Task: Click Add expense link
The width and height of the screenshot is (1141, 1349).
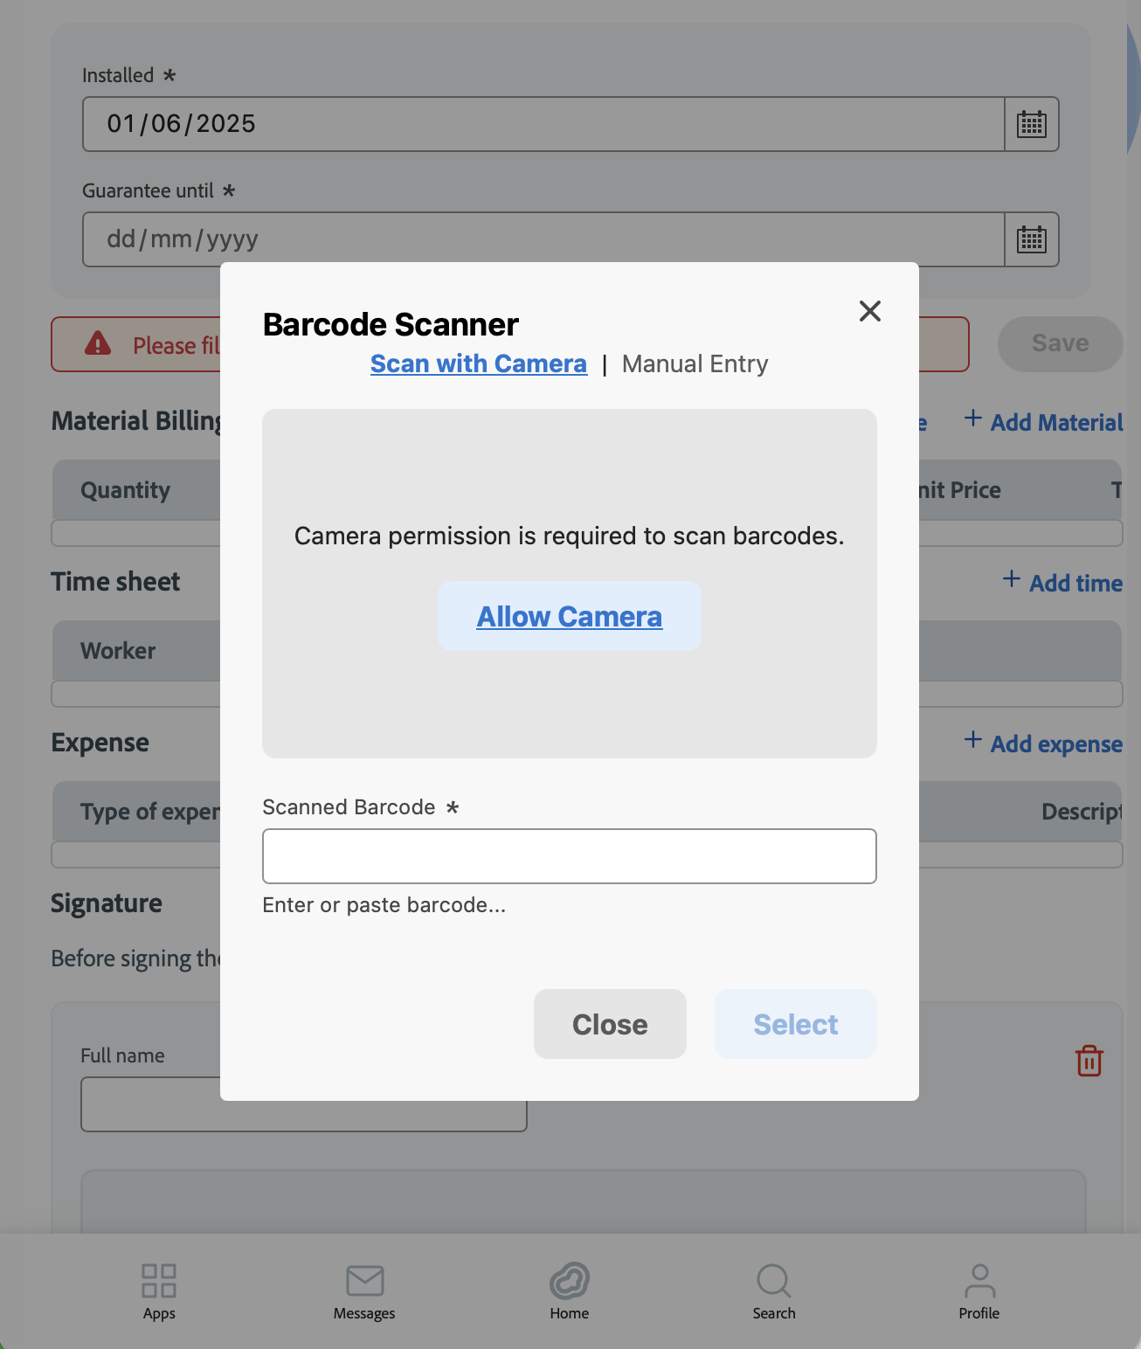Action: click(1044, 744)
